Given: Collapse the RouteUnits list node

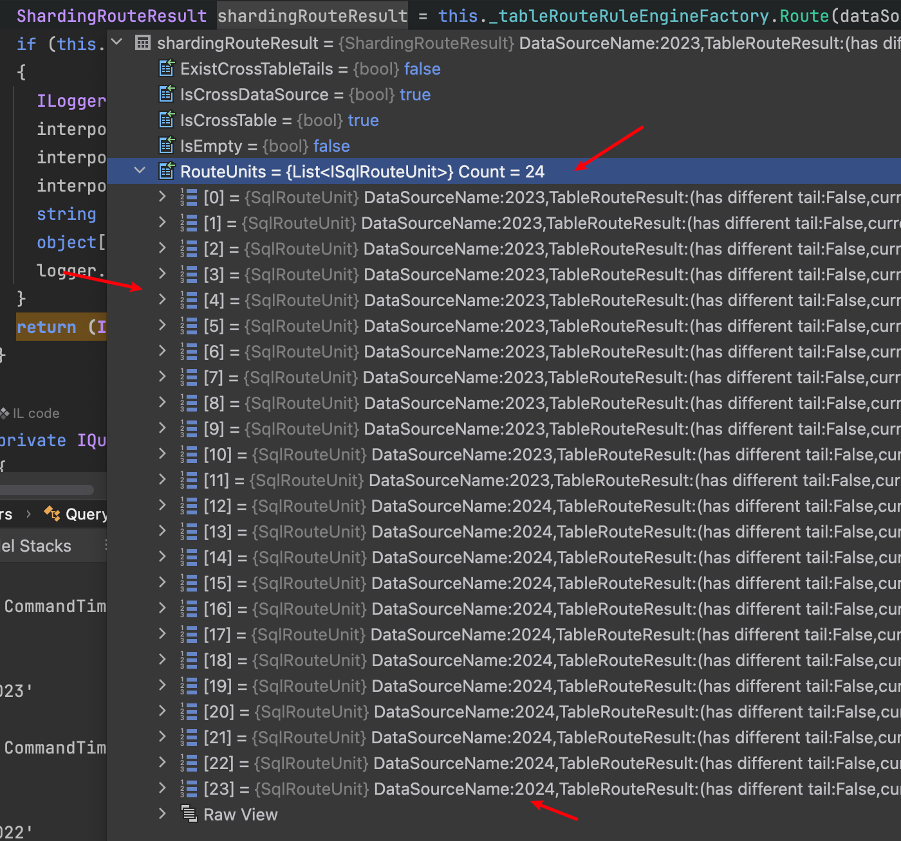Looking at the screenshot, I should point(140,170).
